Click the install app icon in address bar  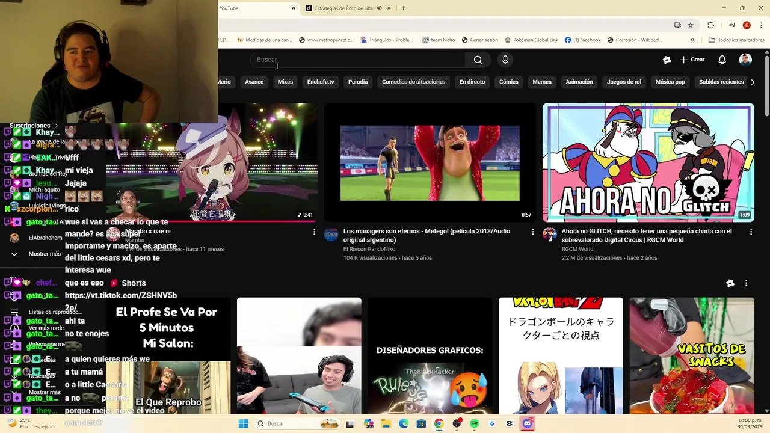677,25
